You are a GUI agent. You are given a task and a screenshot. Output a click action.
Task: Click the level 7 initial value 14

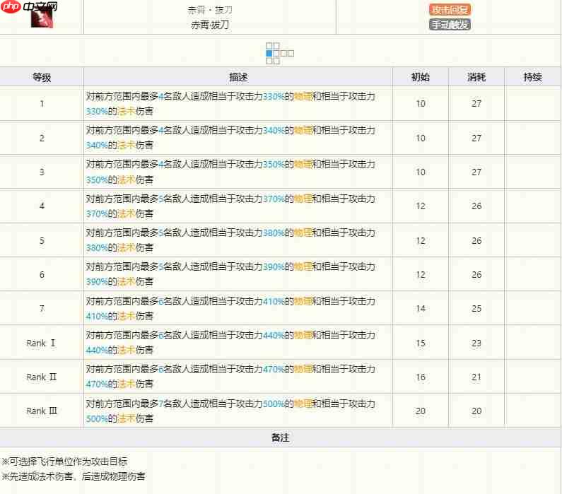[x=421, y=309]
